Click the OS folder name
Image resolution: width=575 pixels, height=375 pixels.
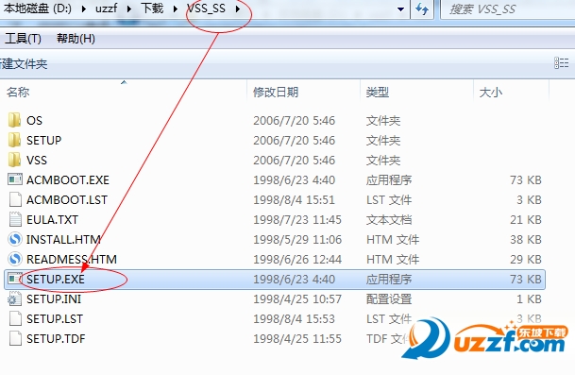tap(35, 120)
